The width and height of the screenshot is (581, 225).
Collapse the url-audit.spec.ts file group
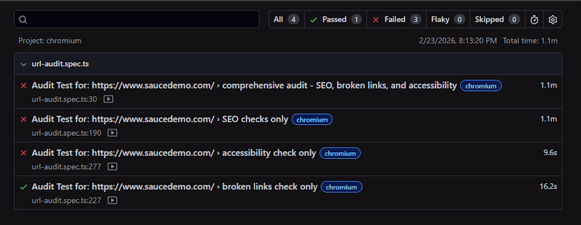coord(24,64)
